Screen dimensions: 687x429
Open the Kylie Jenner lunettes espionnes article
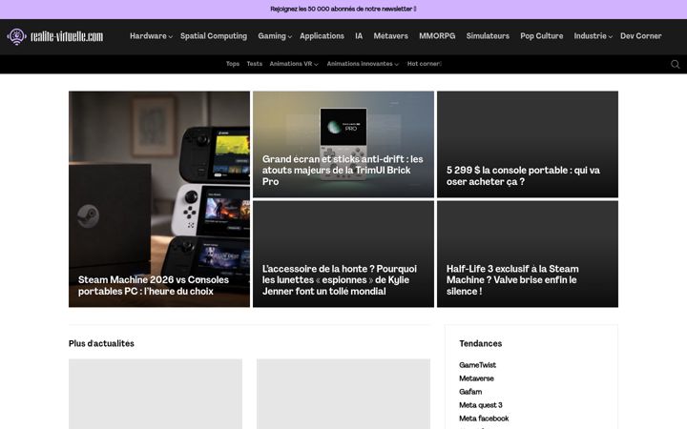(343, 254)
